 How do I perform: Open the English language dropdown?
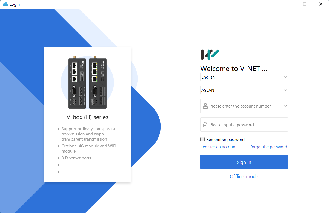[x=244, y=77]
